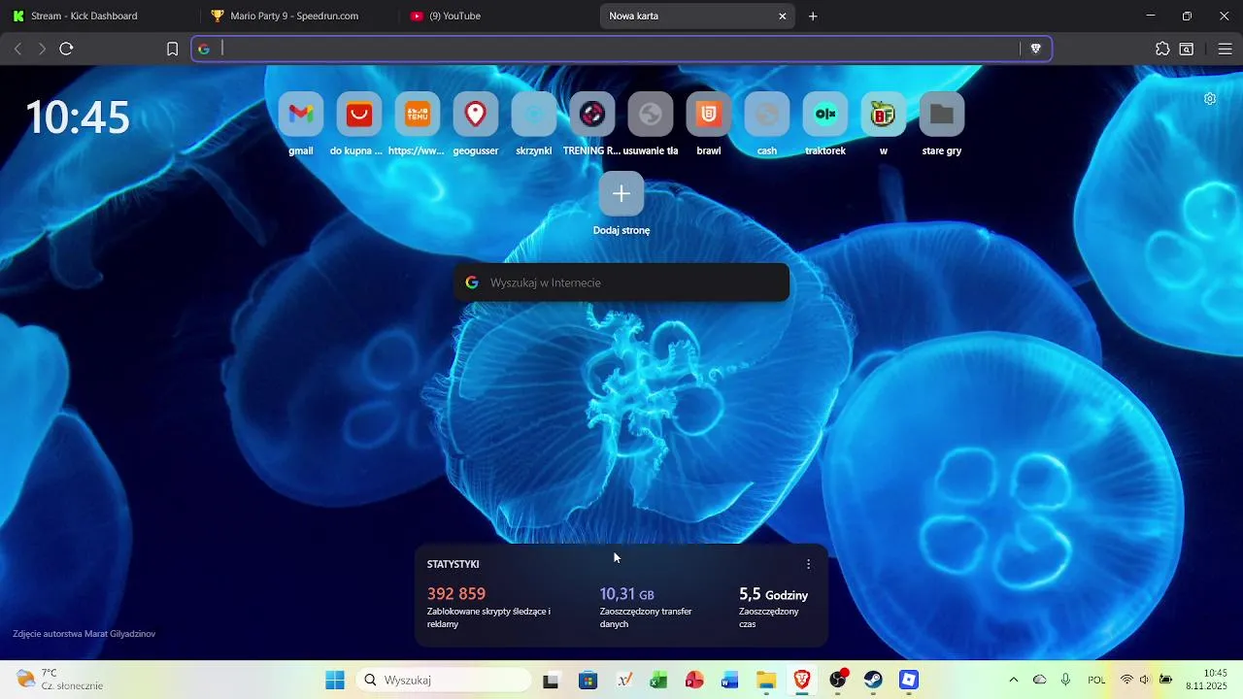
Task: Open the Brave hamburger main menu
Action: pyautogui.click(x=1225, y=49)
